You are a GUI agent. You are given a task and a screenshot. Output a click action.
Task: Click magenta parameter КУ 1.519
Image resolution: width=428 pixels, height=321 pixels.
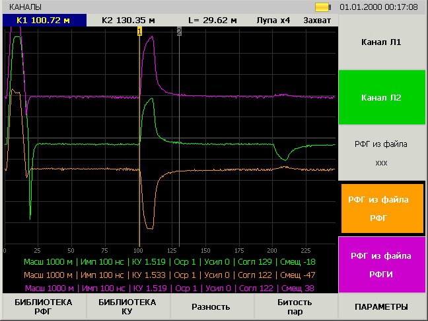[150, 288]
